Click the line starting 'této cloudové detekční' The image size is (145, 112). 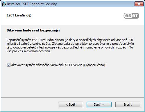[70, 47]
